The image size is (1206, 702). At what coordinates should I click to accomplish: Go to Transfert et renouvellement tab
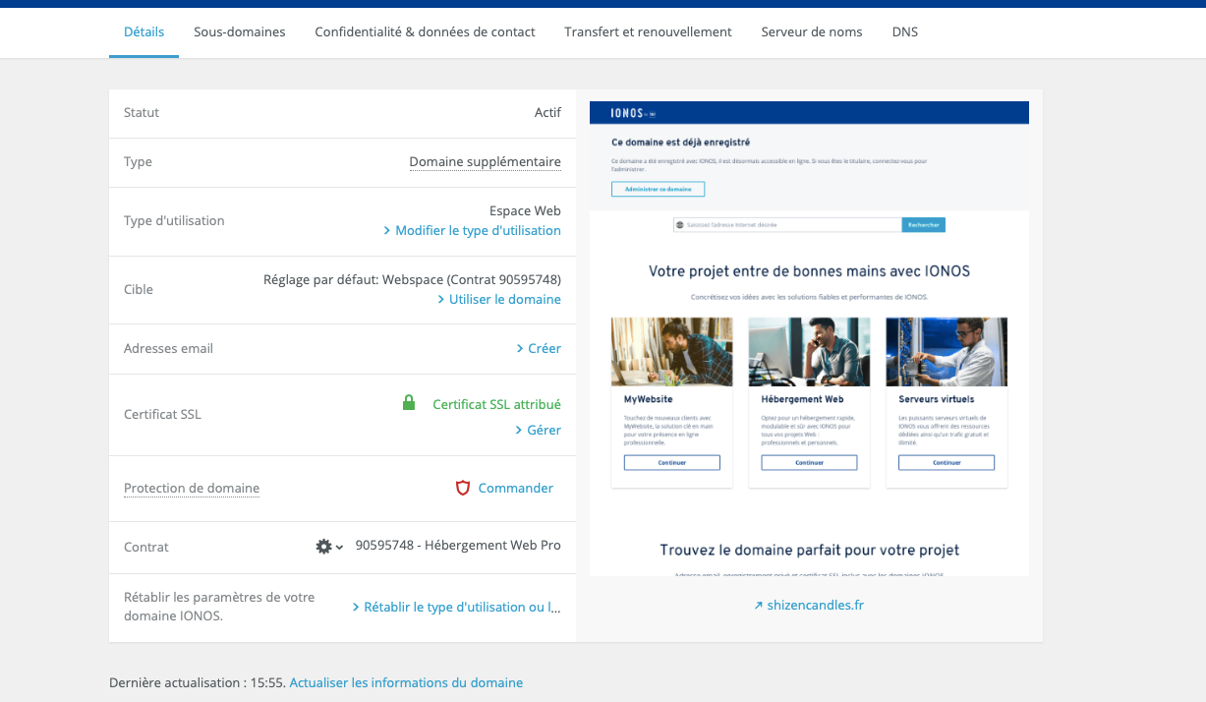pyautogui.click(x=648, y=31)
